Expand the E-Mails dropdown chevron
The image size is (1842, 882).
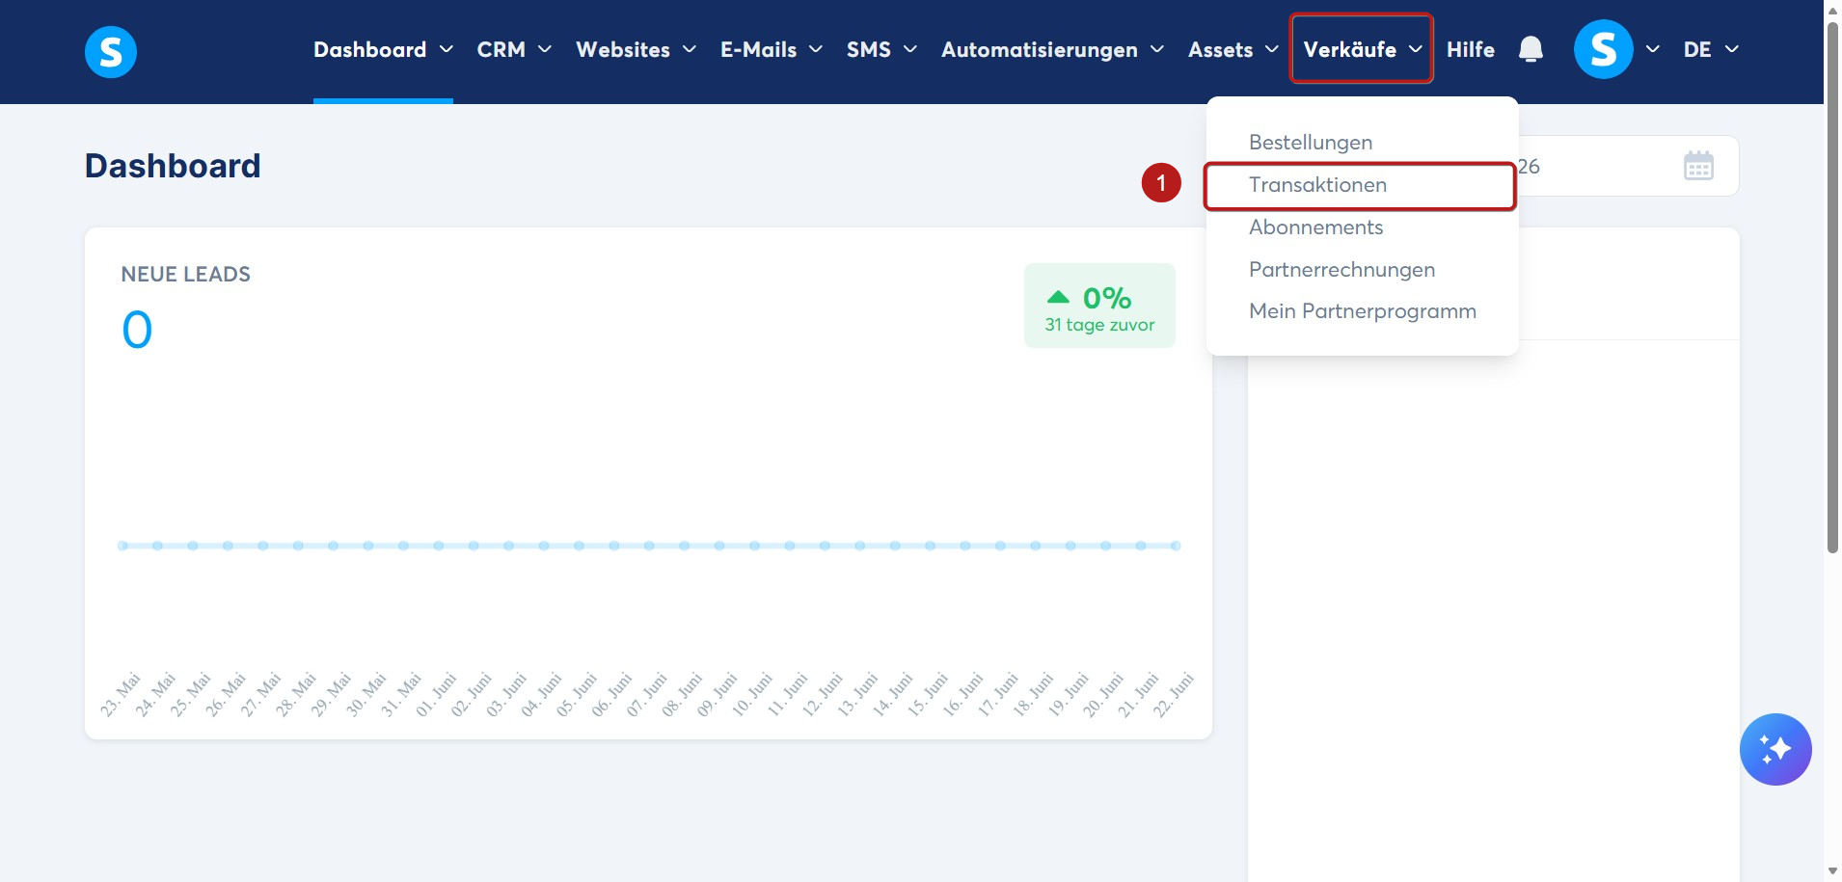(x=816, y=49)
